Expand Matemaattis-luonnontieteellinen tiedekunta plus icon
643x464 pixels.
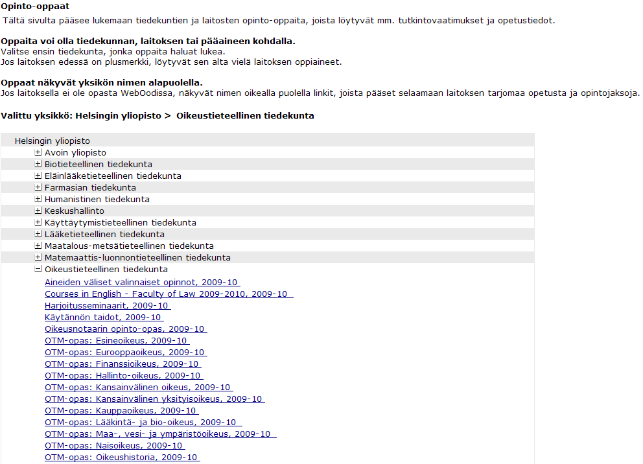coord(38,257)
